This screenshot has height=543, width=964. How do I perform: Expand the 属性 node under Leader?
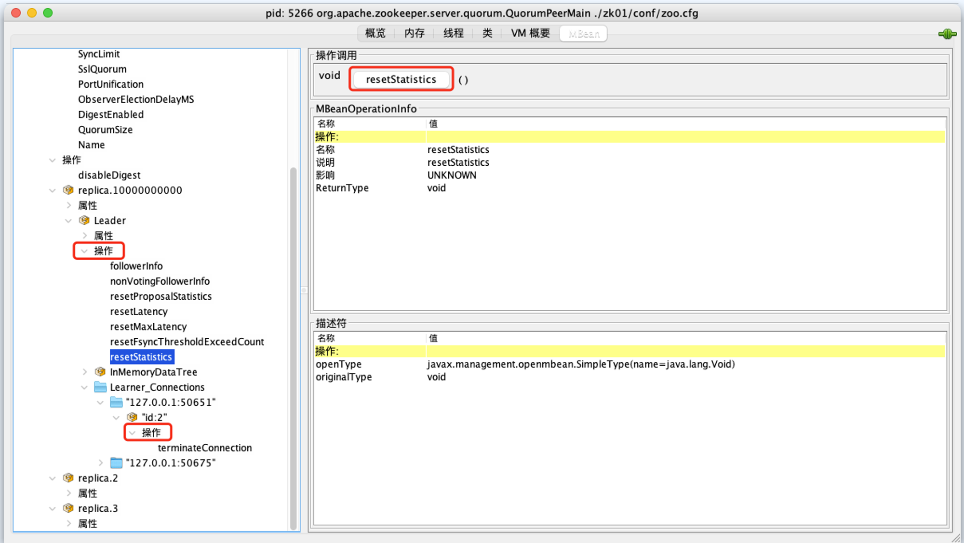(x=85, y=236)
